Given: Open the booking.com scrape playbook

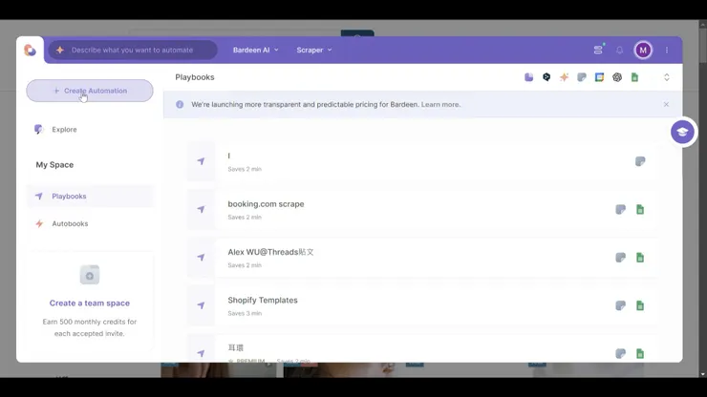Looking at the screenshot, I should (x=423, y=210).
